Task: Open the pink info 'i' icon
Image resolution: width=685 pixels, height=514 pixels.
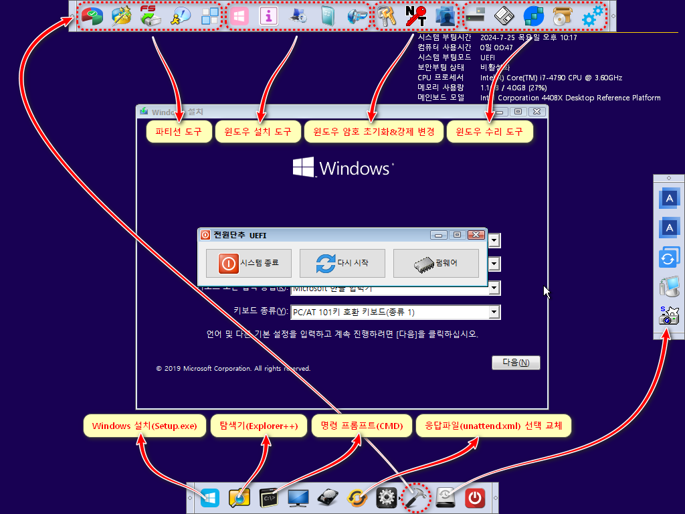Action: click(268, 17)
